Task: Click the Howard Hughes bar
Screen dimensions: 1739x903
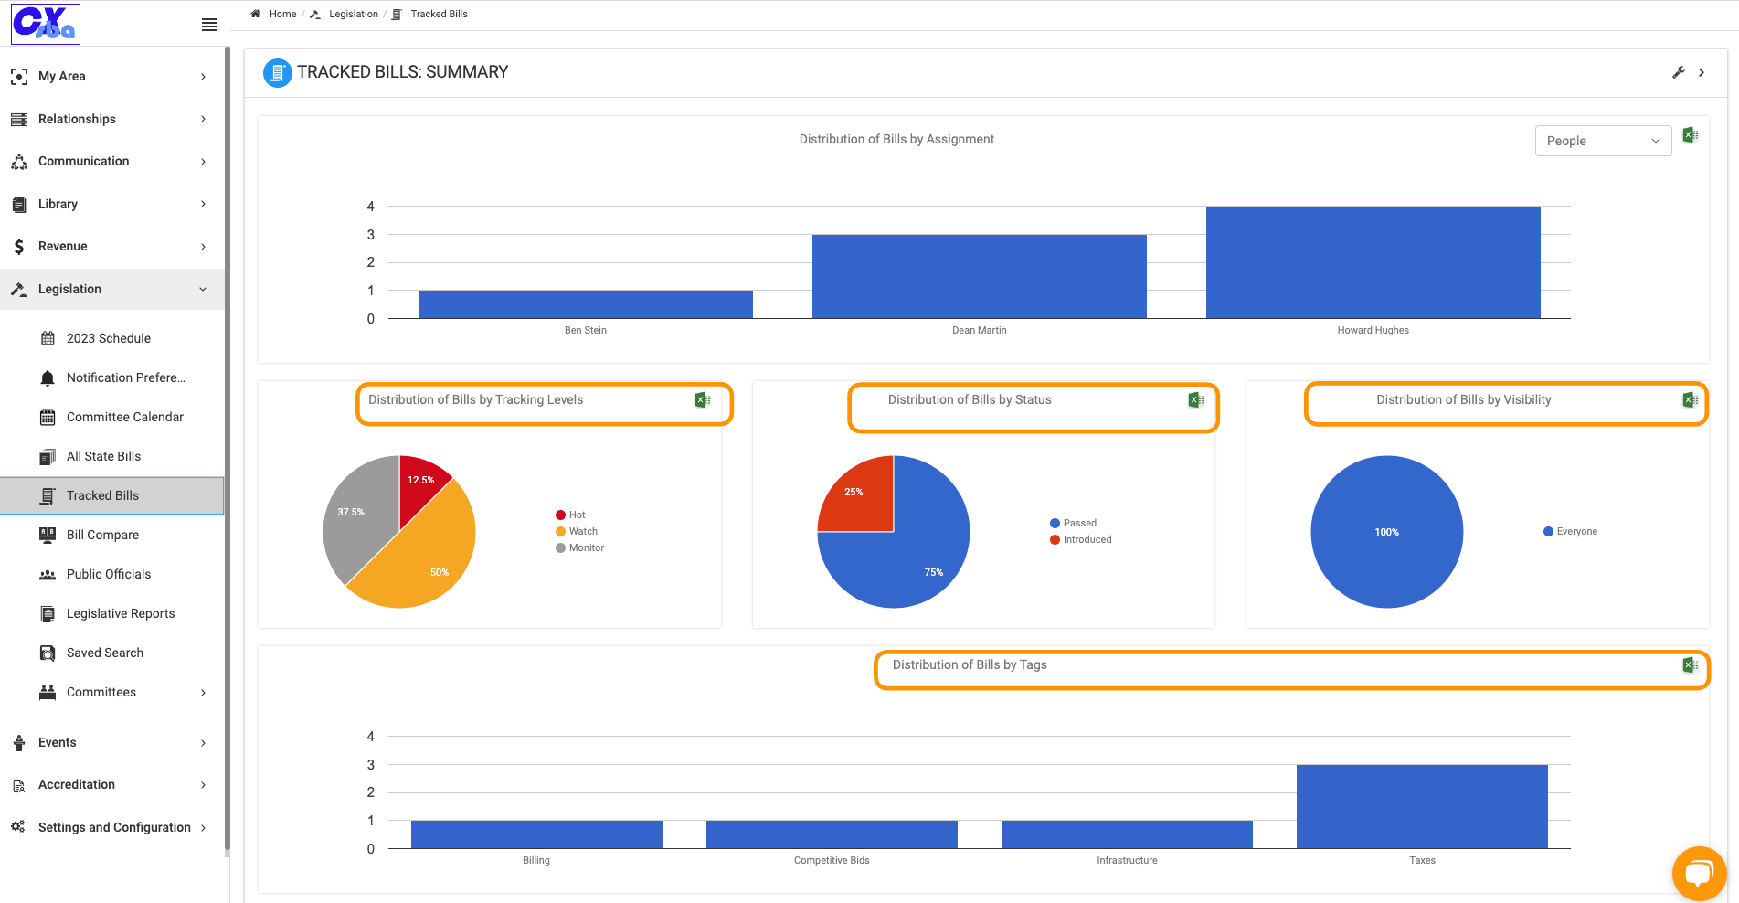Action: [1373, 262]
